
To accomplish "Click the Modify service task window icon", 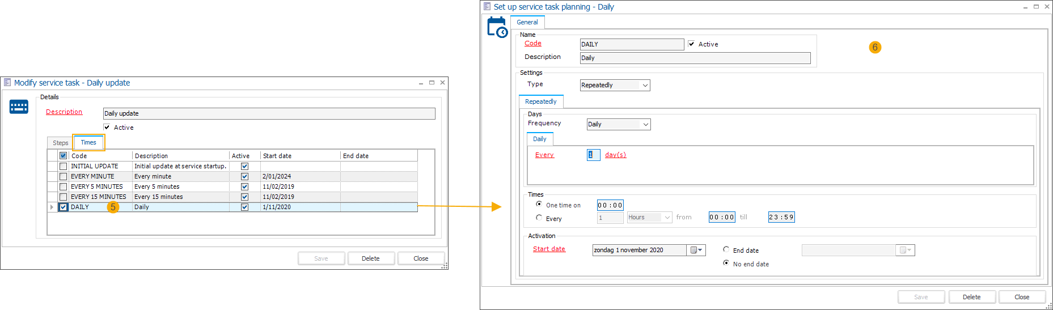I will pos(7,83).
